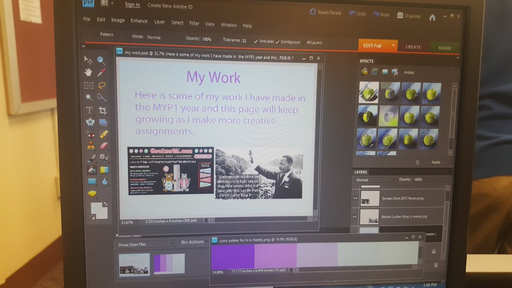Toggle the layer lock icon
This screenshot has height=288, width=512.
tap(433, 252)
